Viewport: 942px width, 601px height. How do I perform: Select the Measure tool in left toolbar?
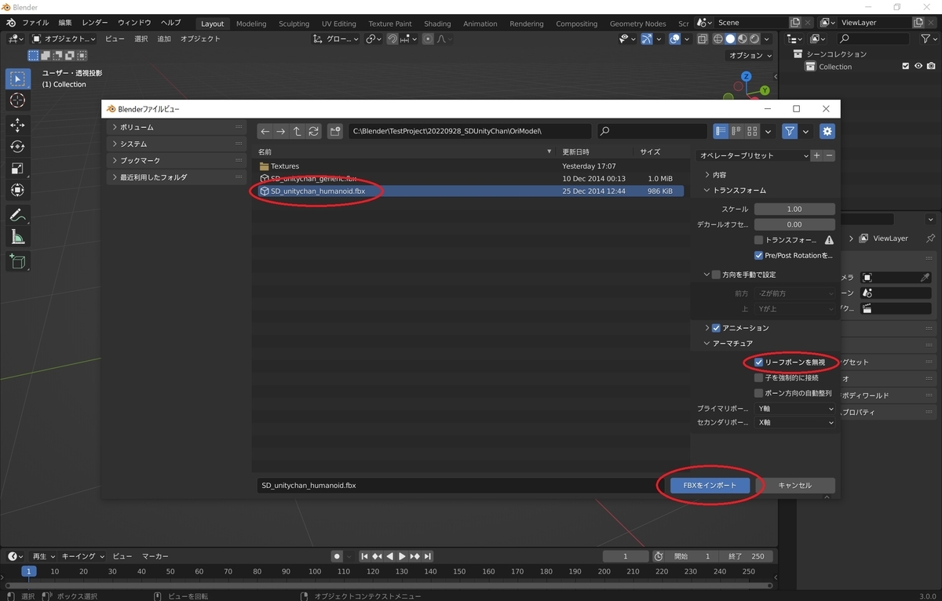tap(17, 237)
